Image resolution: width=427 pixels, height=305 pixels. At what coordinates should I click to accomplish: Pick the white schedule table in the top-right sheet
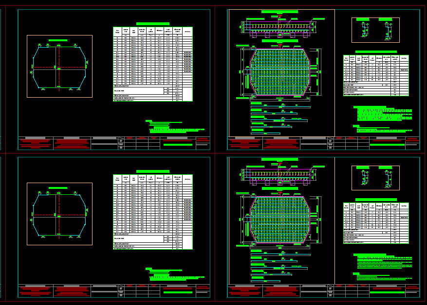[376, 75]
